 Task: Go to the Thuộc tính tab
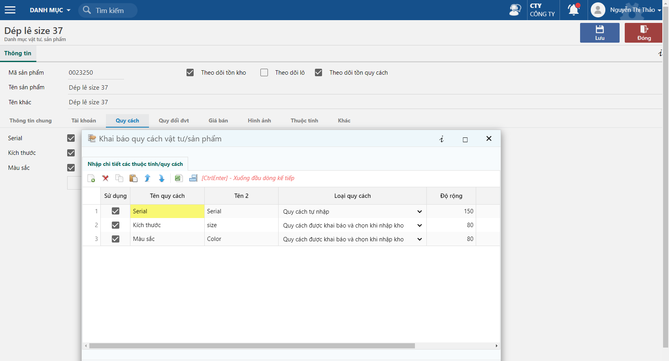tap(304, 121)
